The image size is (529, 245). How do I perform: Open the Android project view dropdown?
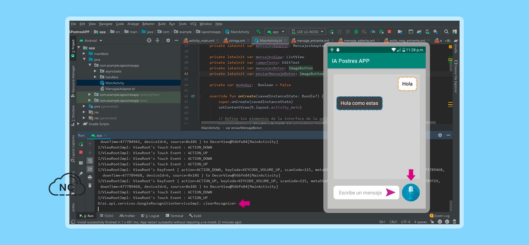91,41
